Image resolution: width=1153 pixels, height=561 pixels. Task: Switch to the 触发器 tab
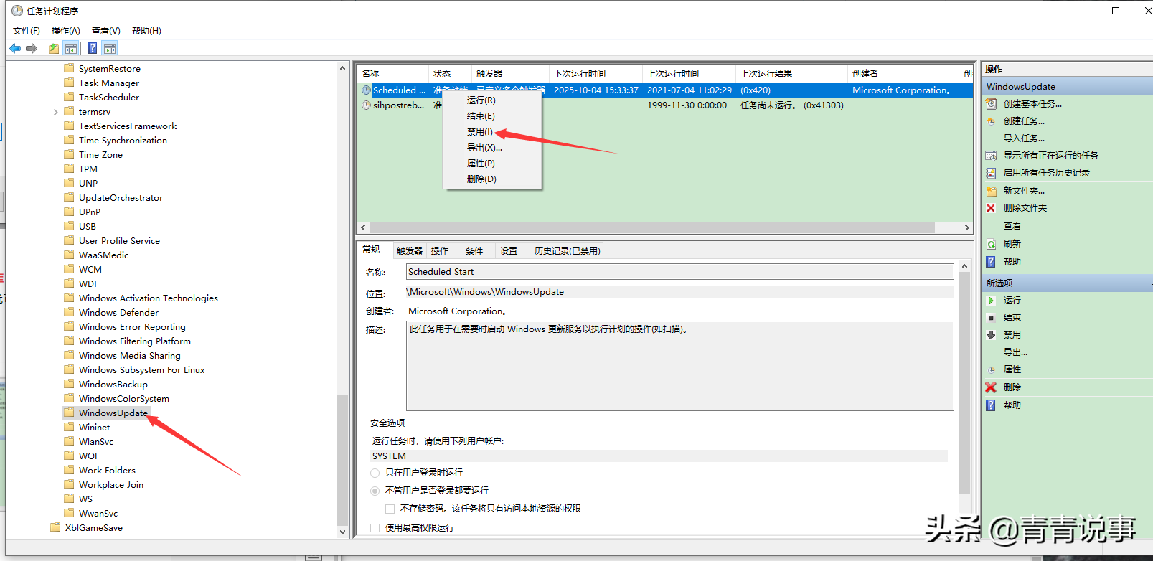410,251
